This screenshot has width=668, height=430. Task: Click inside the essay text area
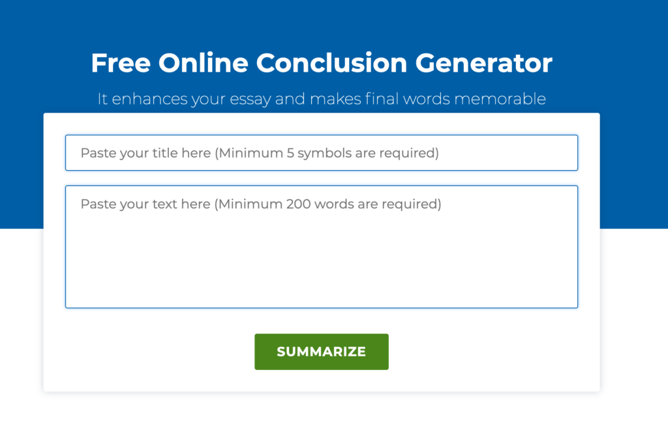coord(321,246)
